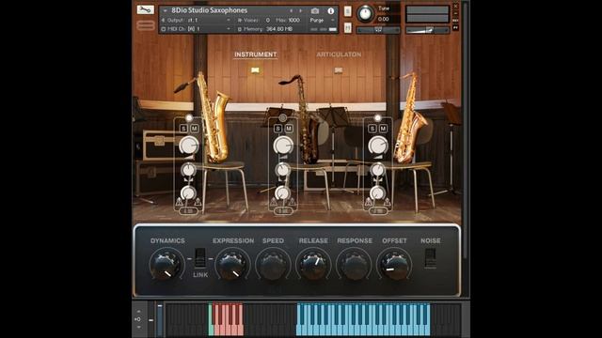Click indicator light under INSTRUMENT tab
Image resolution: width=602 pixels, height=338 pixels.
point(255,70)
